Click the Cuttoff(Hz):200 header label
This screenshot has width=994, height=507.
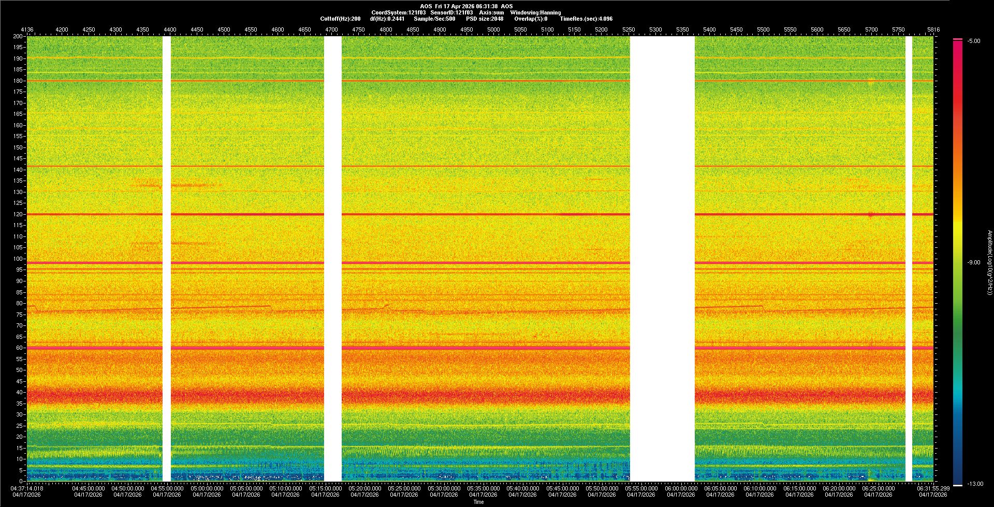tap(340, 19)
